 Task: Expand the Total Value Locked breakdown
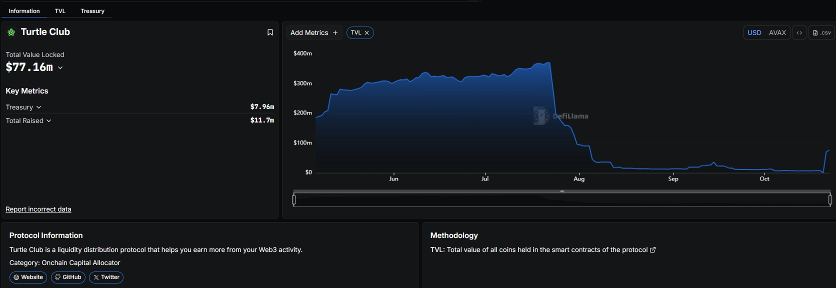(x=60, y=68)
